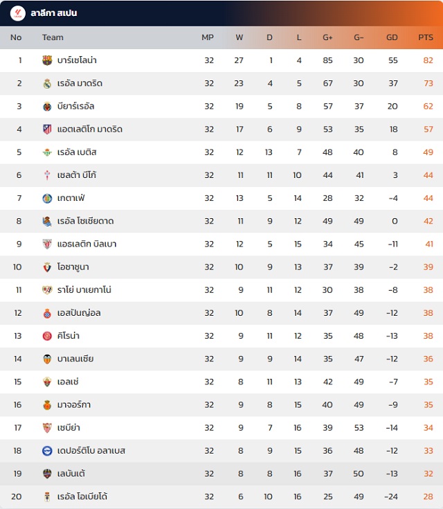Click the GD column header
Image resolution: width=443 pixels, height=509 pixels.
tap(392, 37)
